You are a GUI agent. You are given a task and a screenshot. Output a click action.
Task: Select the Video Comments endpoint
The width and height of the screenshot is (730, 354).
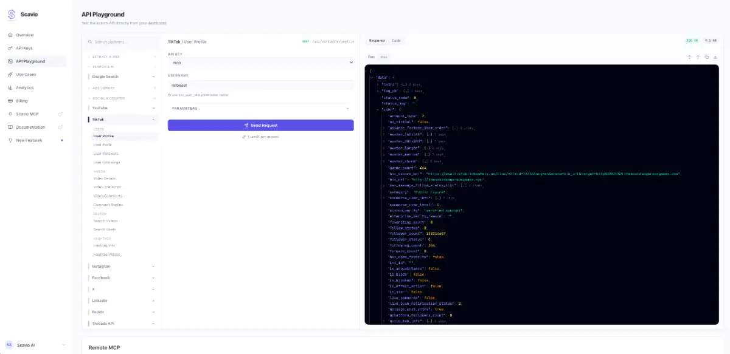tap(123, 196)
